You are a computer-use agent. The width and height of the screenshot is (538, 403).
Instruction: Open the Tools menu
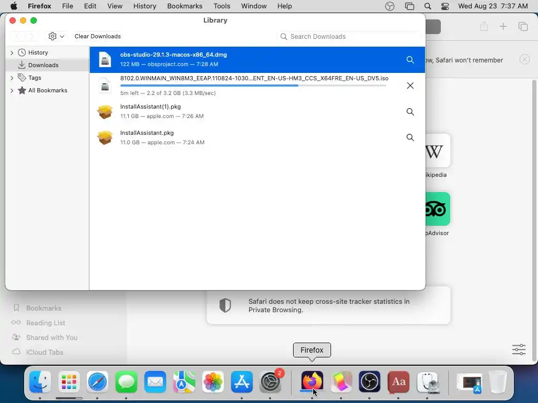[222, 6]
